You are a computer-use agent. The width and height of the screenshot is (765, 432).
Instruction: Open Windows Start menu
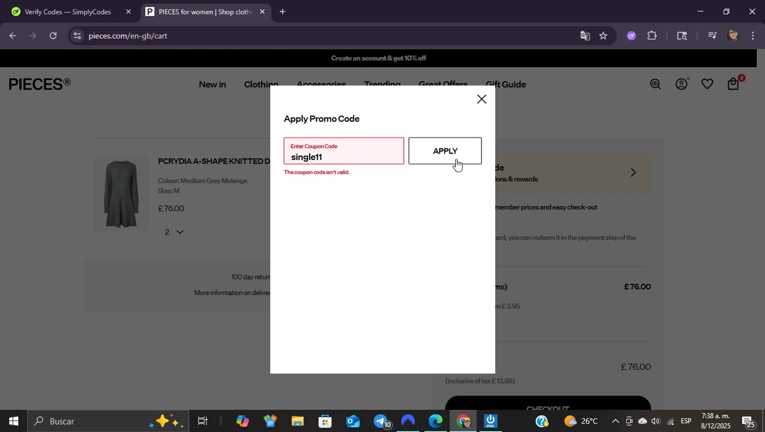click(x=13, y=421)
